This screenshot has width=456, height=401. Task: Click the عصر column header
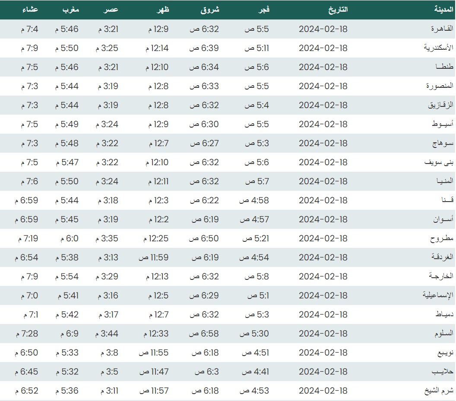tap(111, 9)
